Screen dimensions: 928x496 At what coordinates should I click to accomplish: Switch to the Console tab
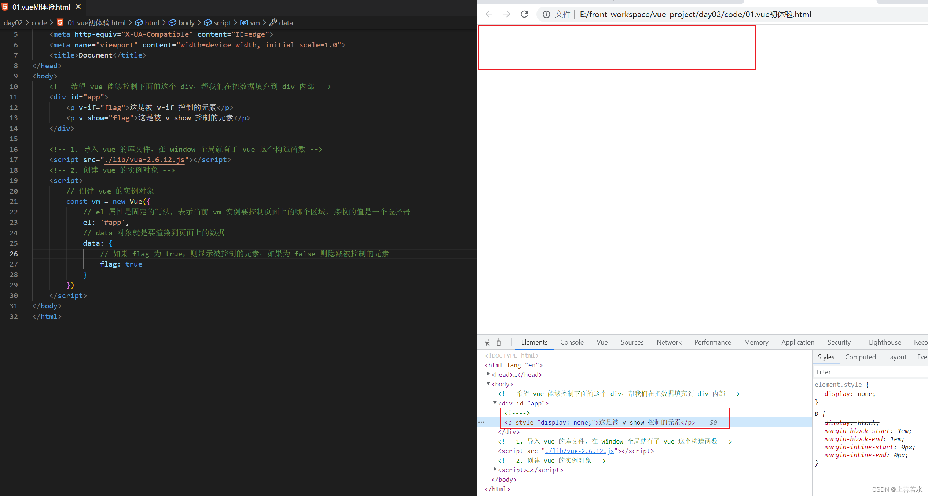(x=572, y=342)
